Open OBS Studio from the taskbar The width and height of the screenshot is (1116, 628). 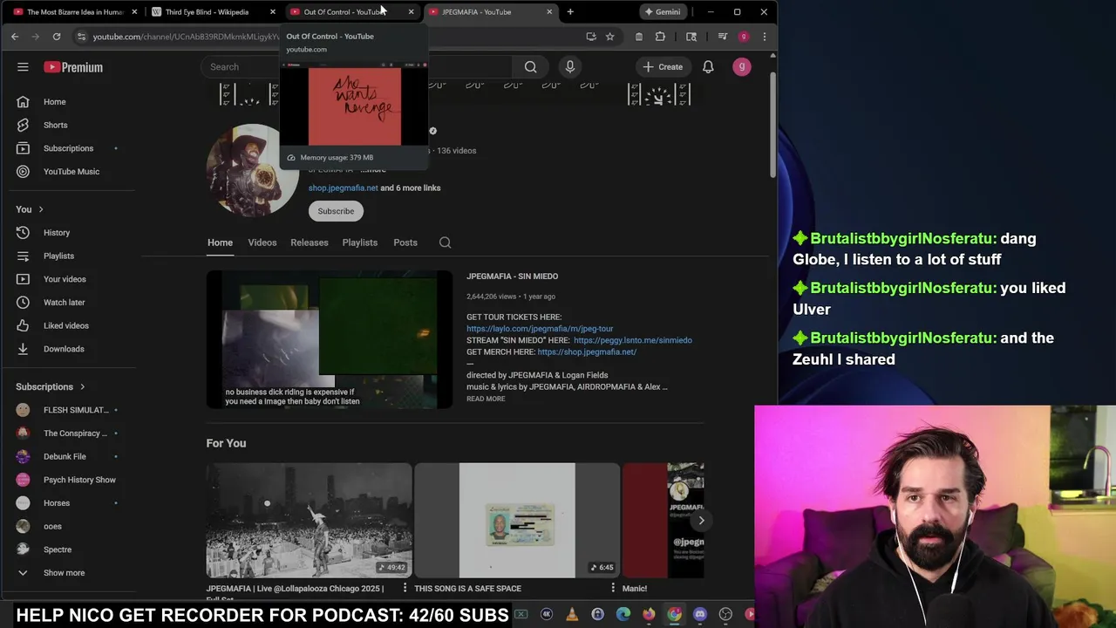[725, 615]
